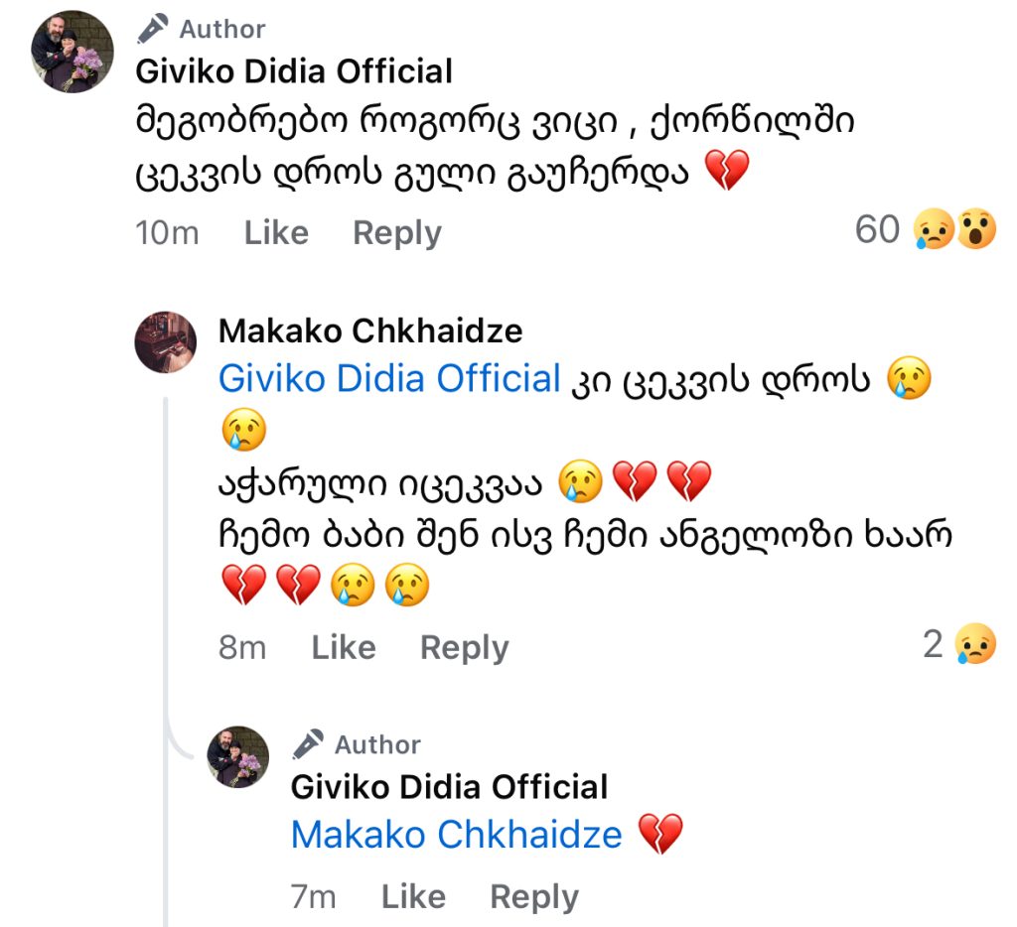Open Giviko Didia's avatar on the 7m reply
Screen dimensions: 1017x927
click(238, 756)
